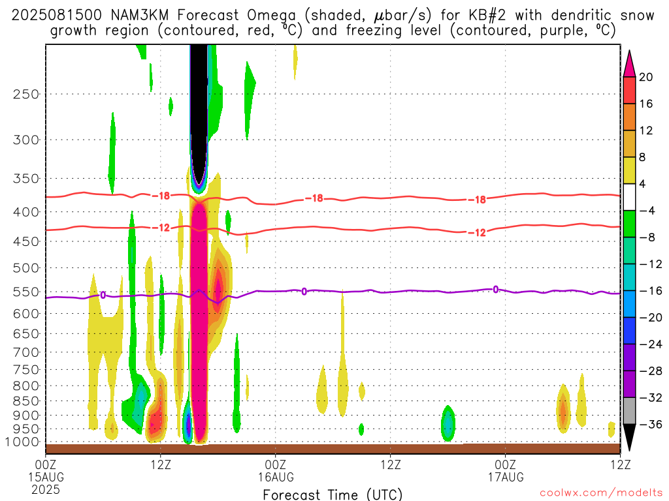Click the gray colorbar segment between -32 and -36

[x=629, y=411]
